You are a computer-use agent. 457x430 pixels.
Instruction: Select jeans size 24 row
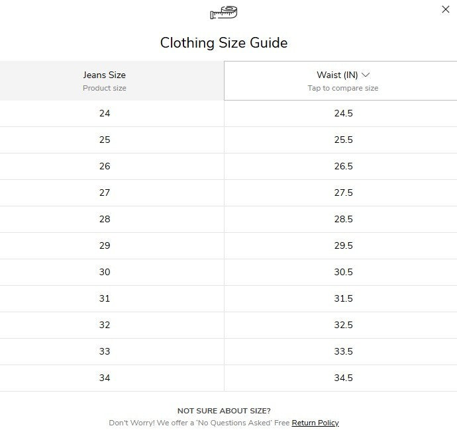click(105, 113)
